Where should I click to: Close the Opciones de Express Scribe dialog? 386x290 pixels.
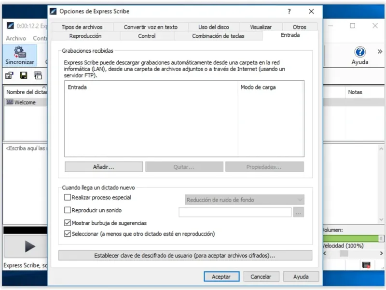coord(311,11)
